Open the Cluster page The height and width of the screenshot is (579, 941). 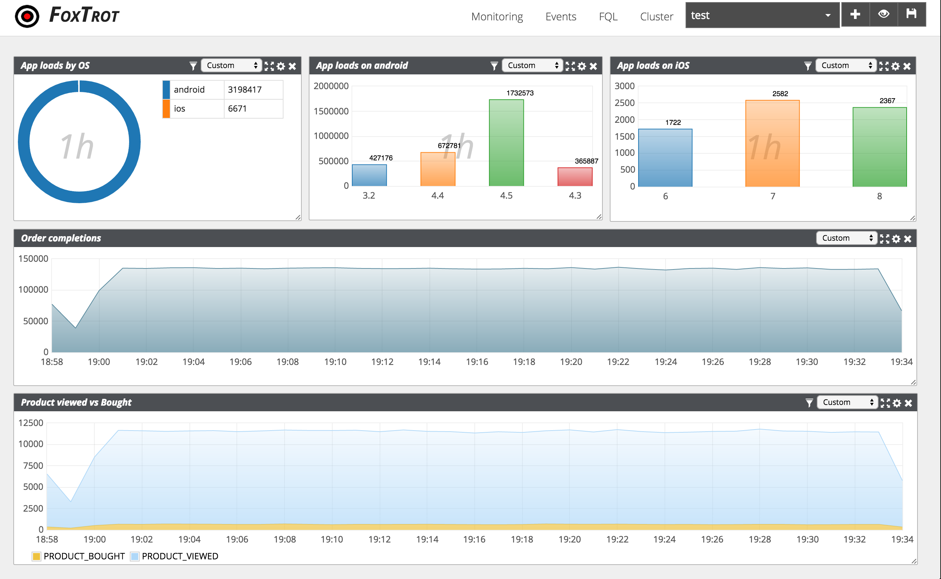[656, 16]
